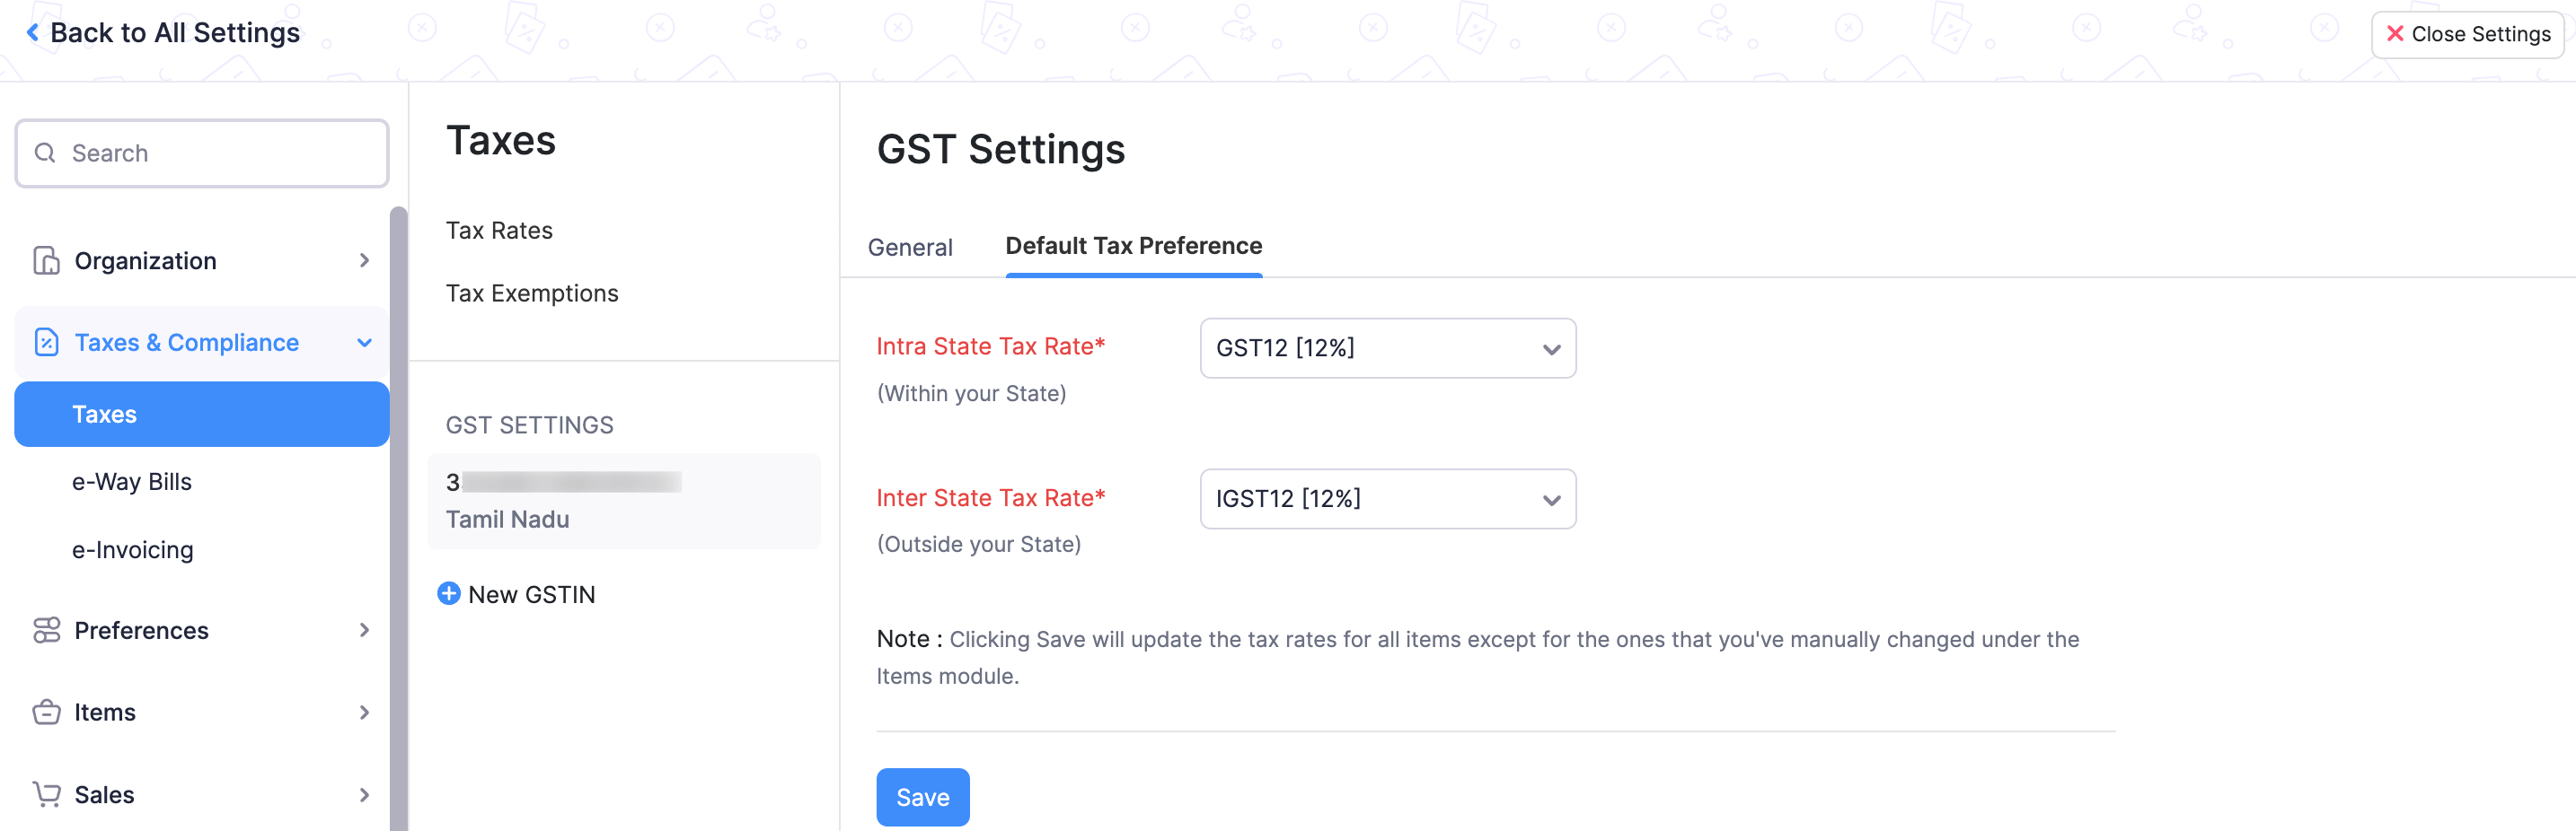Image resolution: width=2576 pixels, height=831 pixels.
Task: Open the Intra State Tax Rate dropdown
Action: click(x=1387, y=348)
